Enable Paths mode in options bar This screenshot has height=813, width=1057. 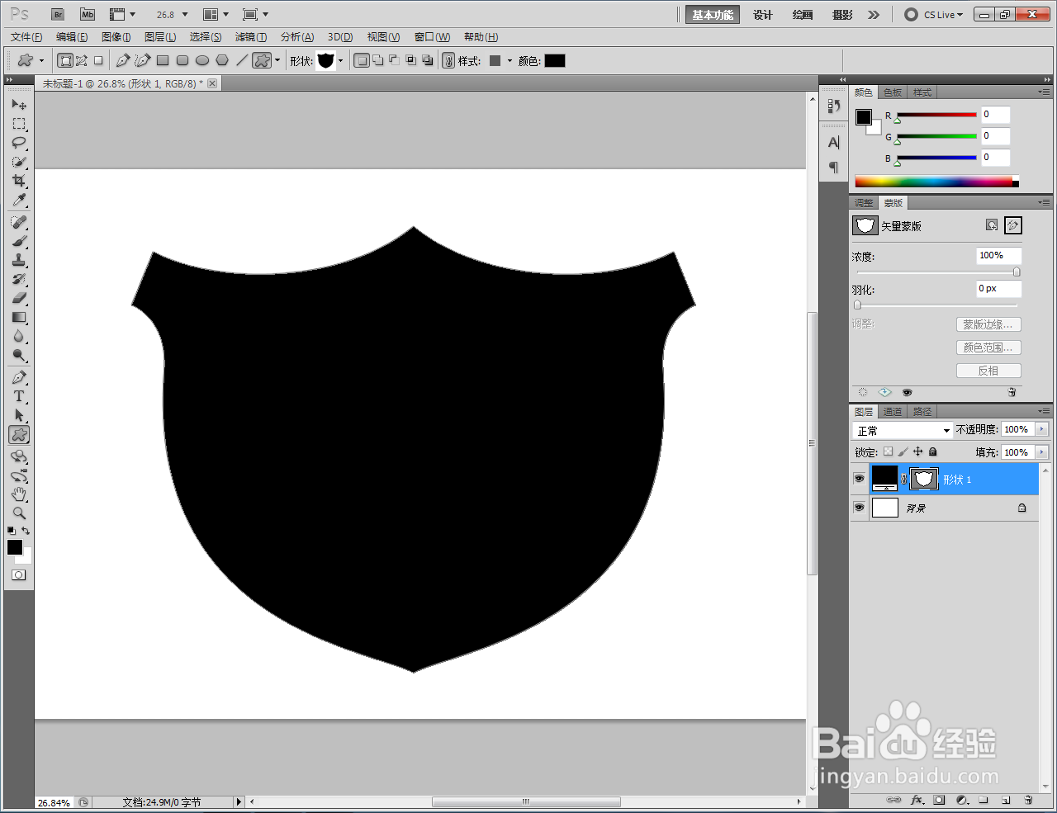click(82, 60)
